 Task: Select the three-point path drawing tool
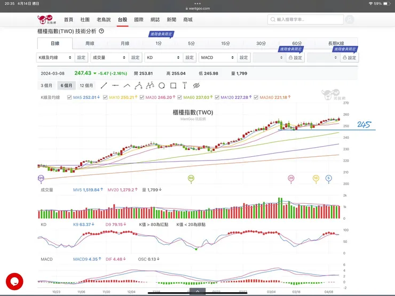(x=139, y=85)
